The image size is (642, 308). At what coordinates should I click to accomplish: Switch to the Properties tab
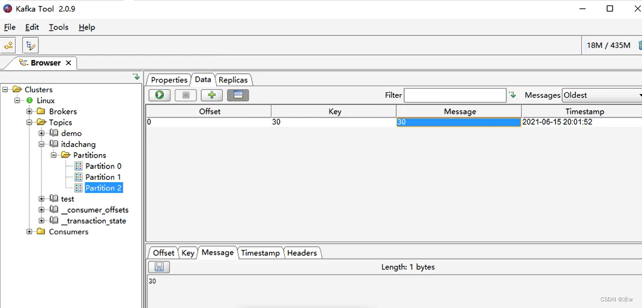tap(169, 80)
